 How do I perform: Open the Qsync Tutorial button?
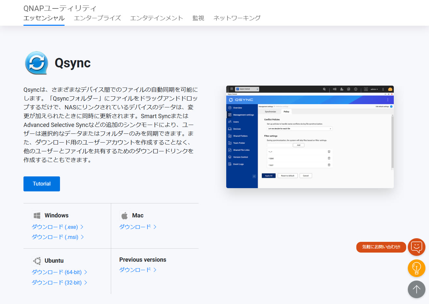click(42, 184)
